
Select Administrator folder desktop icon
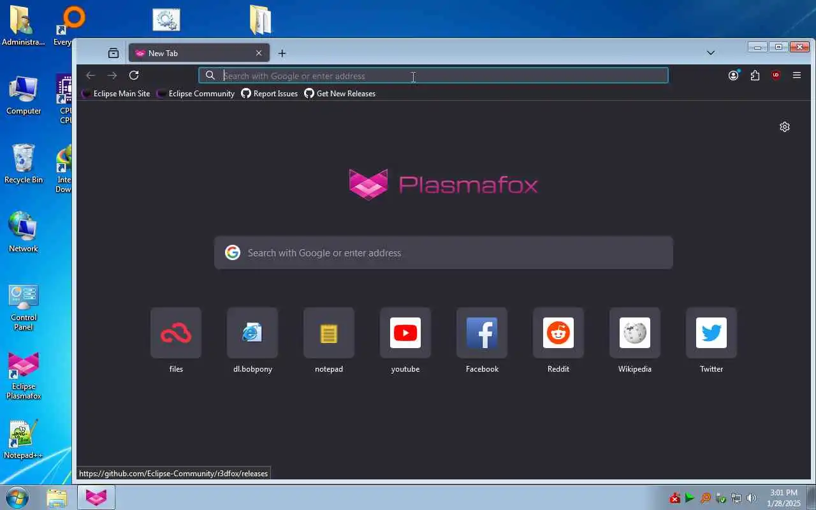pos(24,26)
